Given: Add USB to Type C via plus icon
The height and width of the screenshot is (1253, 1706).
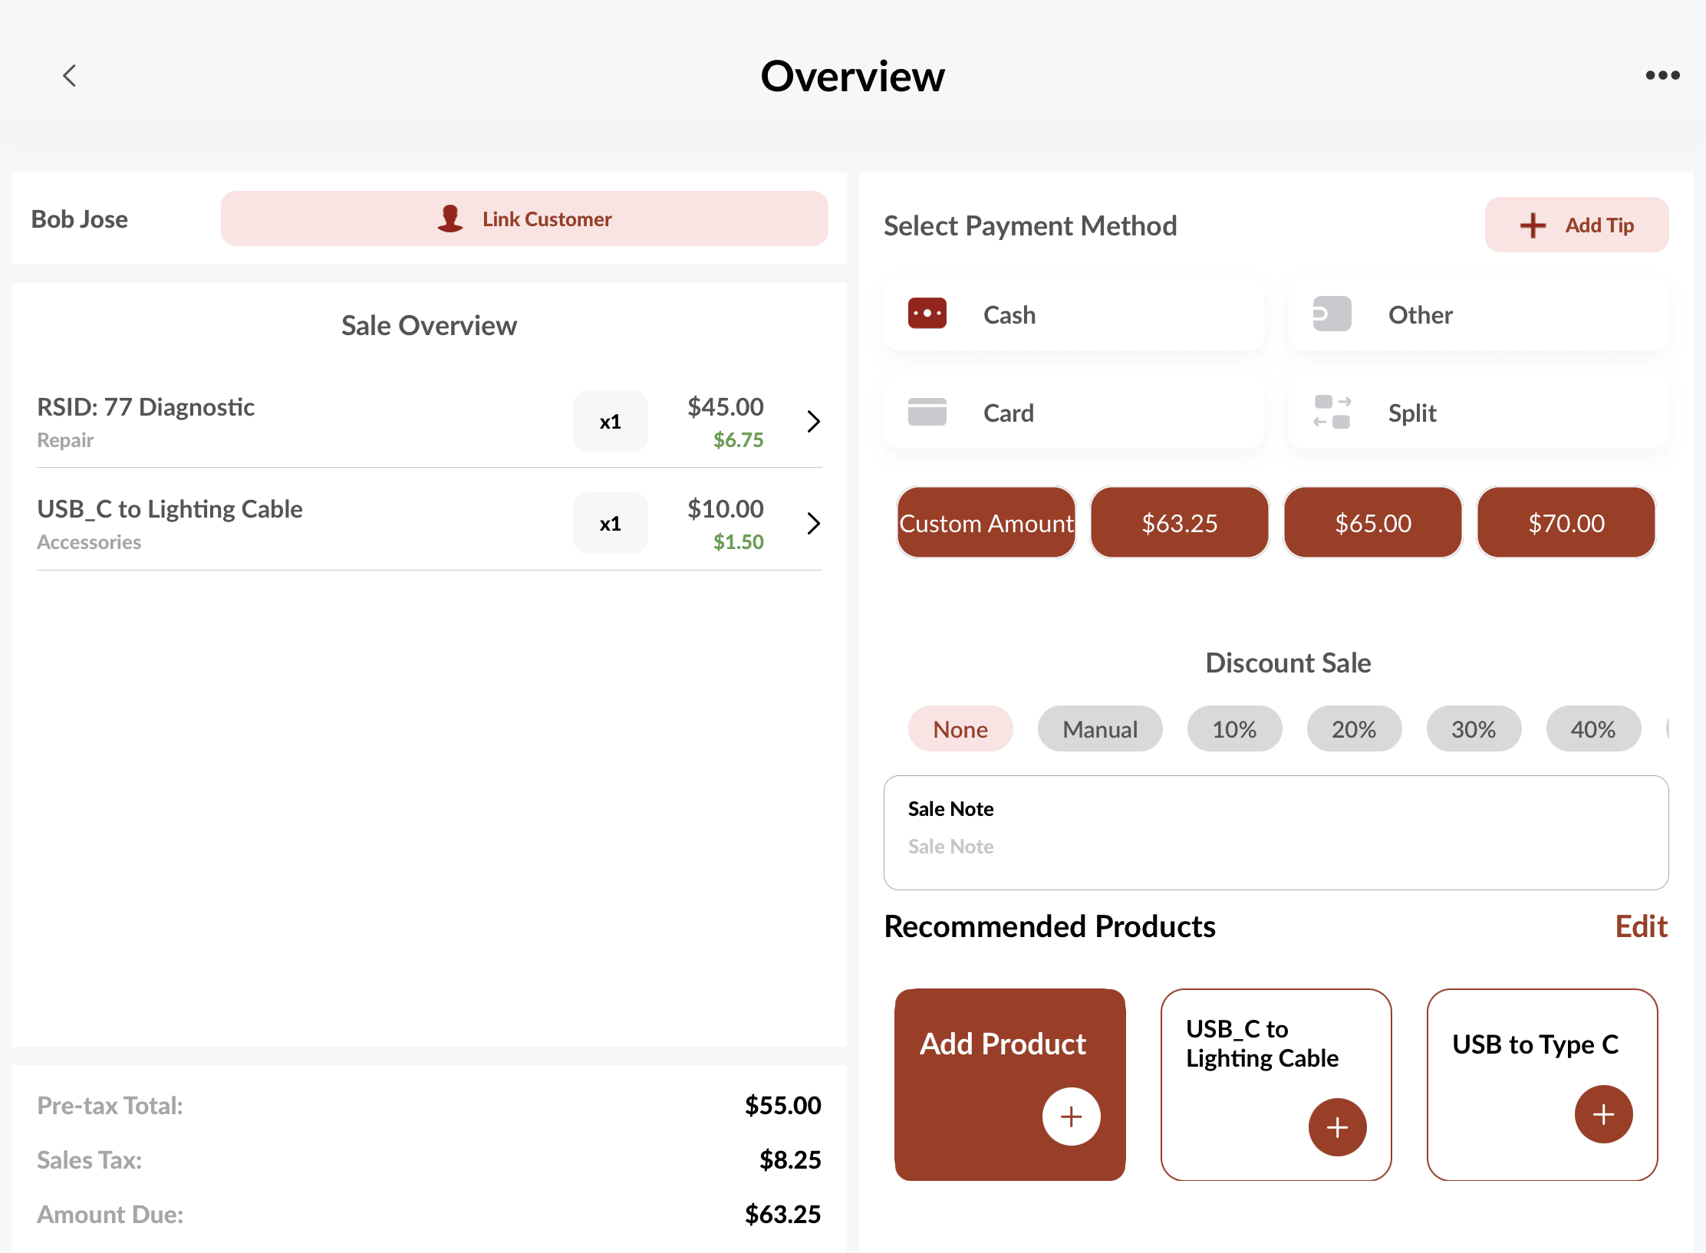Looking at the screenshot, I should tap(1603, 1114).
